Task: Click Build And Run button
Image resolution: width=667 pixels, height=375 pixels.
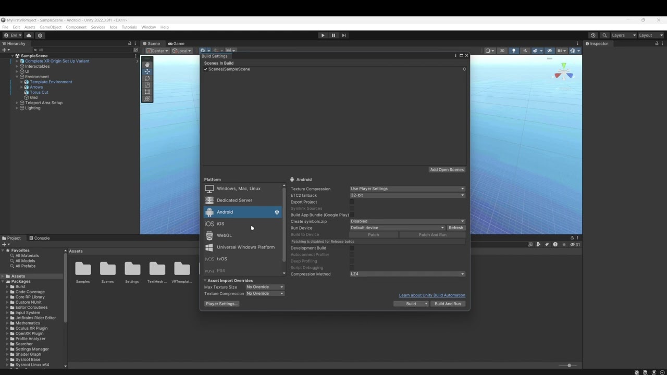Action: (x=448, y=304)
